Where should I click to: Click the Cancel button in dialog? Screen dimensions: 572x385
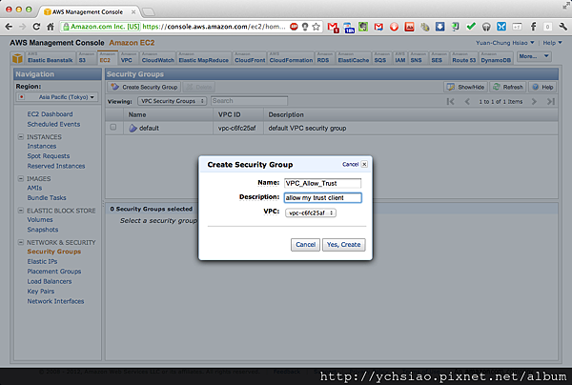(305, 245)
